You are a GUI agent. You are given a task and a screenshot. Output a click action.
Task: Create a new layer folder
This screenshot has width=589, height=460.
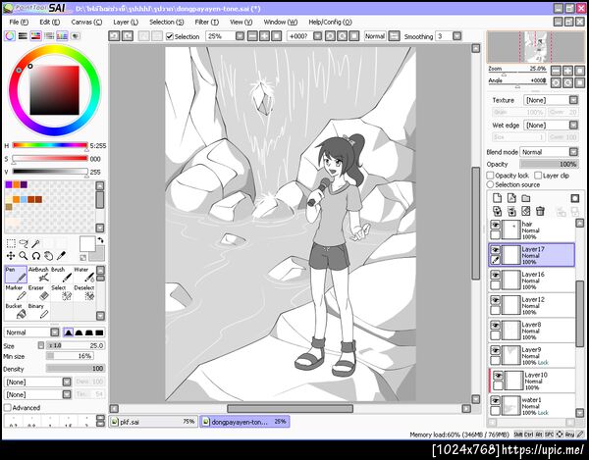[526, 198]
